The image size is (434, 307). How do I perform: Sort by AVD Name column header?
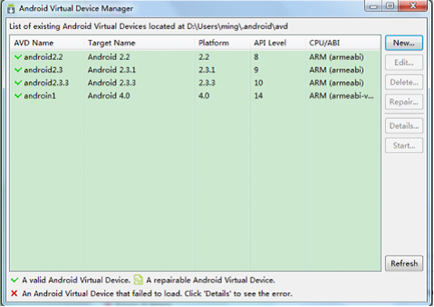pyautogui.click(x=47, y=43)
